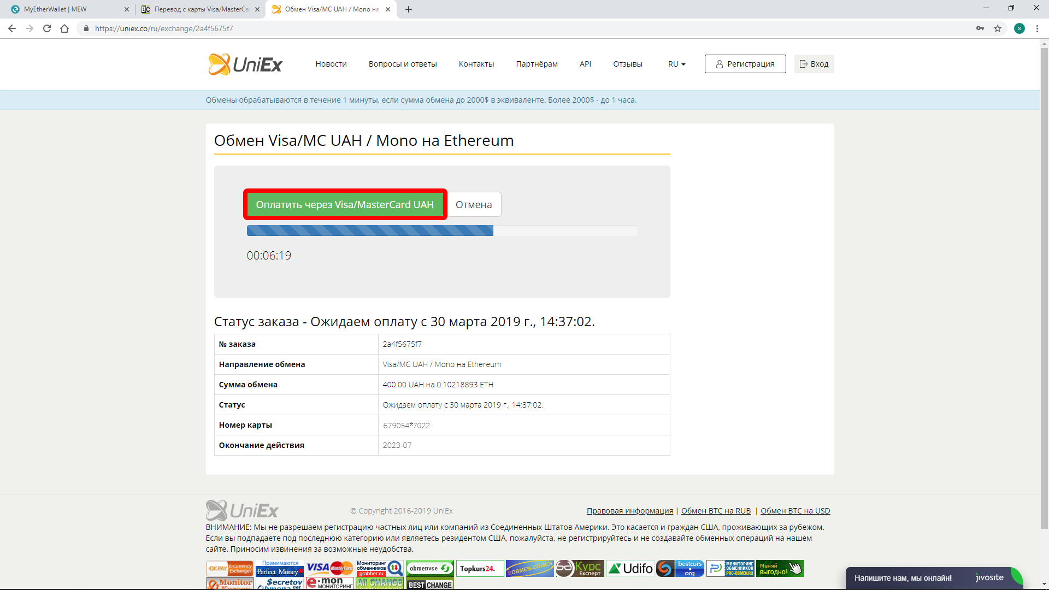Open the bestcurs.org badge
This screenshot has height=590, width=1049.
point(680,568)
